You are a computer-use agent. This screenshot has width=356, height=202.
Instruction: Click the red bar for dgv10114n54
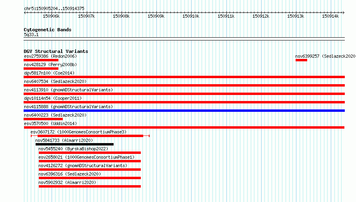click(184, 102)
